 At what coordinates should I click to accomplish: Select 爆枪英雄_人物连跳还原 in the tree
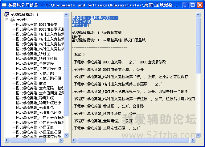click(x=42, y=78)
